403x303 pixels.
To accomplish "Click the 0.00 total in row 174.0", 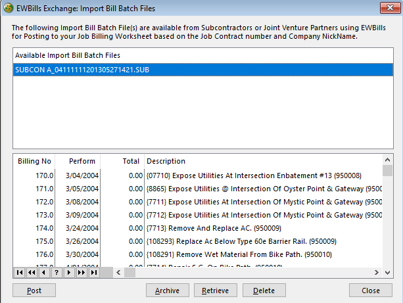I will 135,228.
